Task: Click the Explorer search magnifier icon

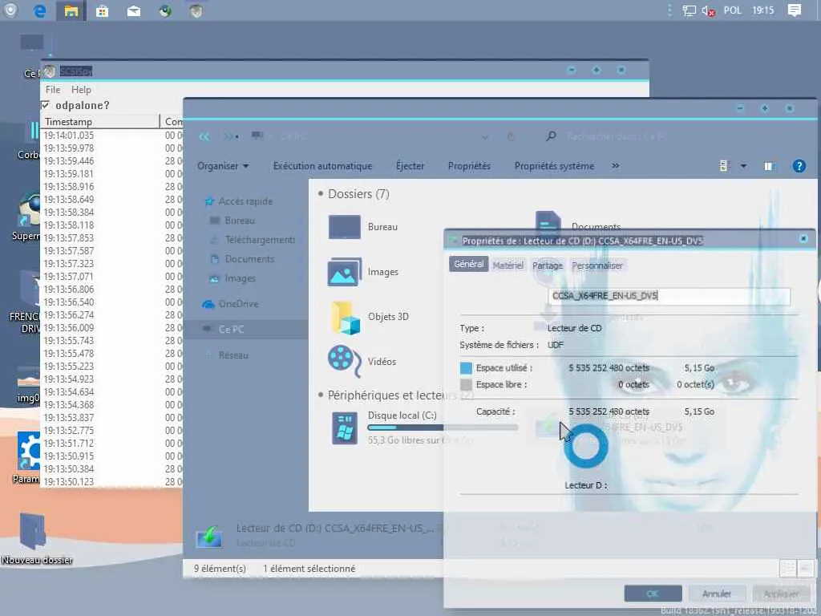Action: 551,136
